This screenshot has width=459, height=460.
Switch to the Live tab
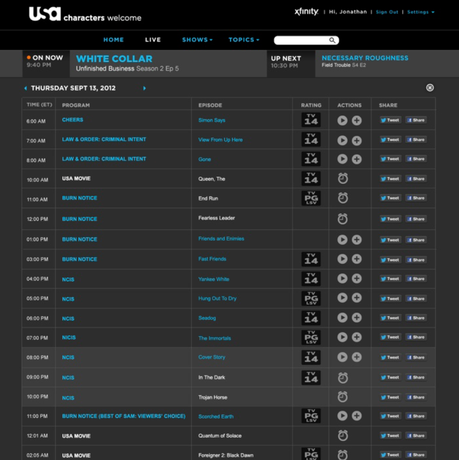[x=153, y=39]
